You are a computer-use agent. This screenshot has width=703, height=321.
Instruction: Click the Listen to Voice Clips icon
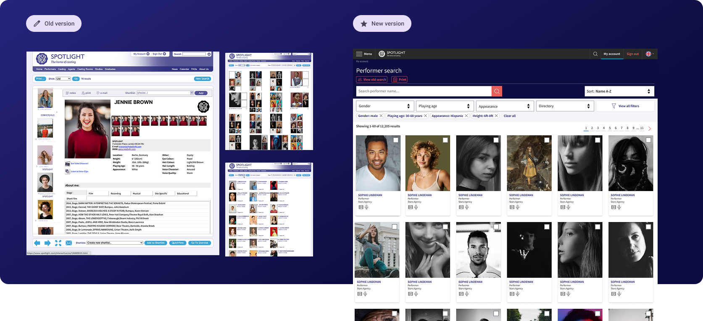tap(67, 171)
